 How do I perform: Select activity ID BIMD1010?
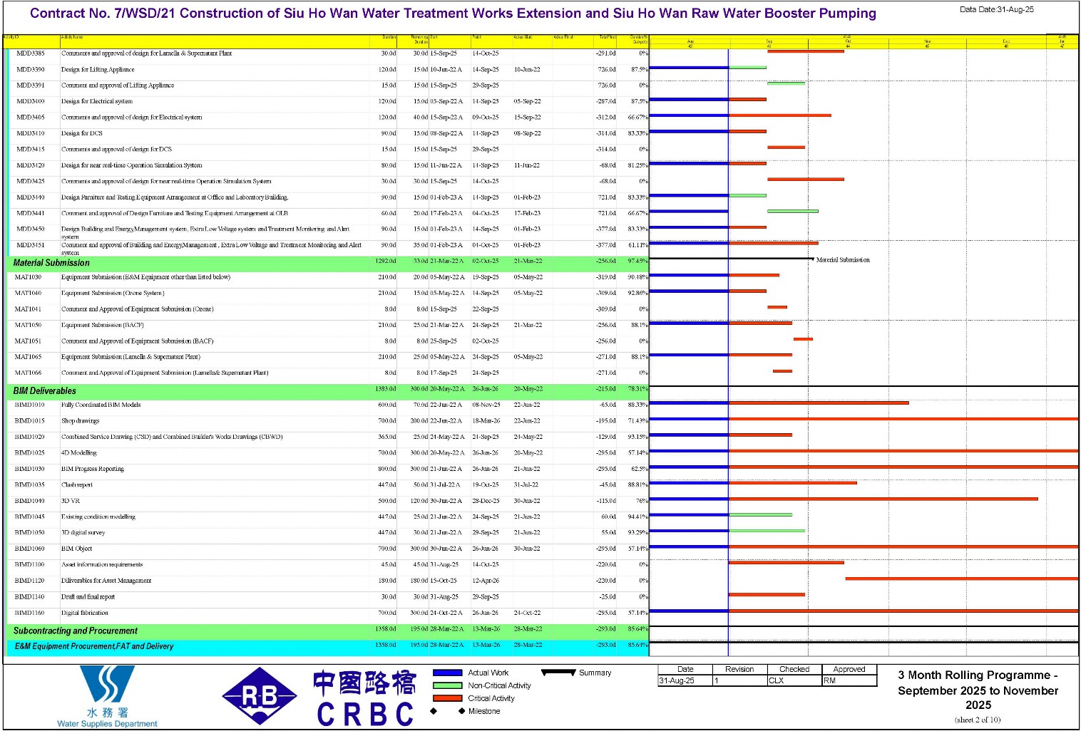click(29, 405)
